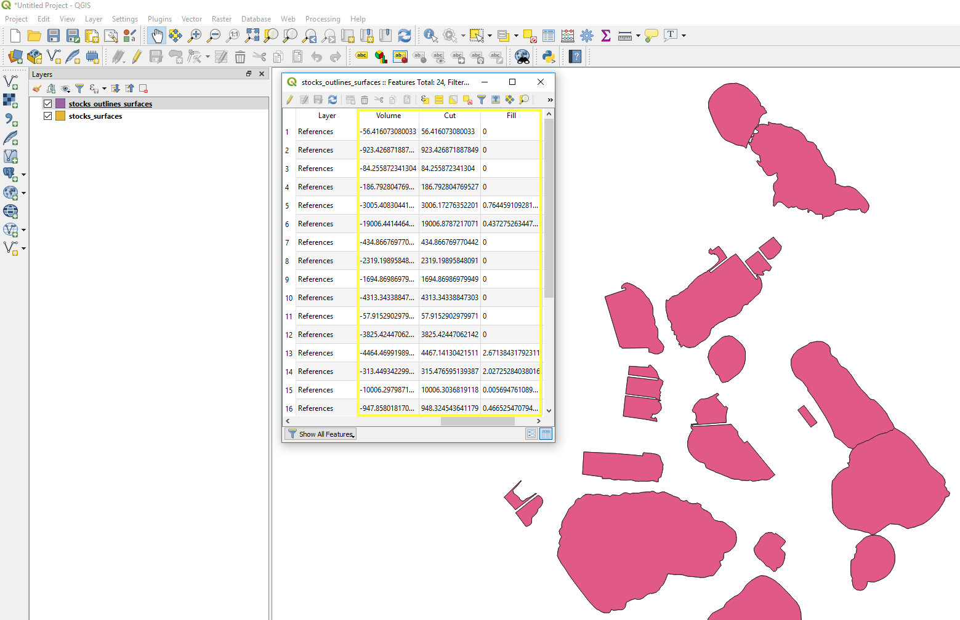Open the Vector menu

point(192,19)
